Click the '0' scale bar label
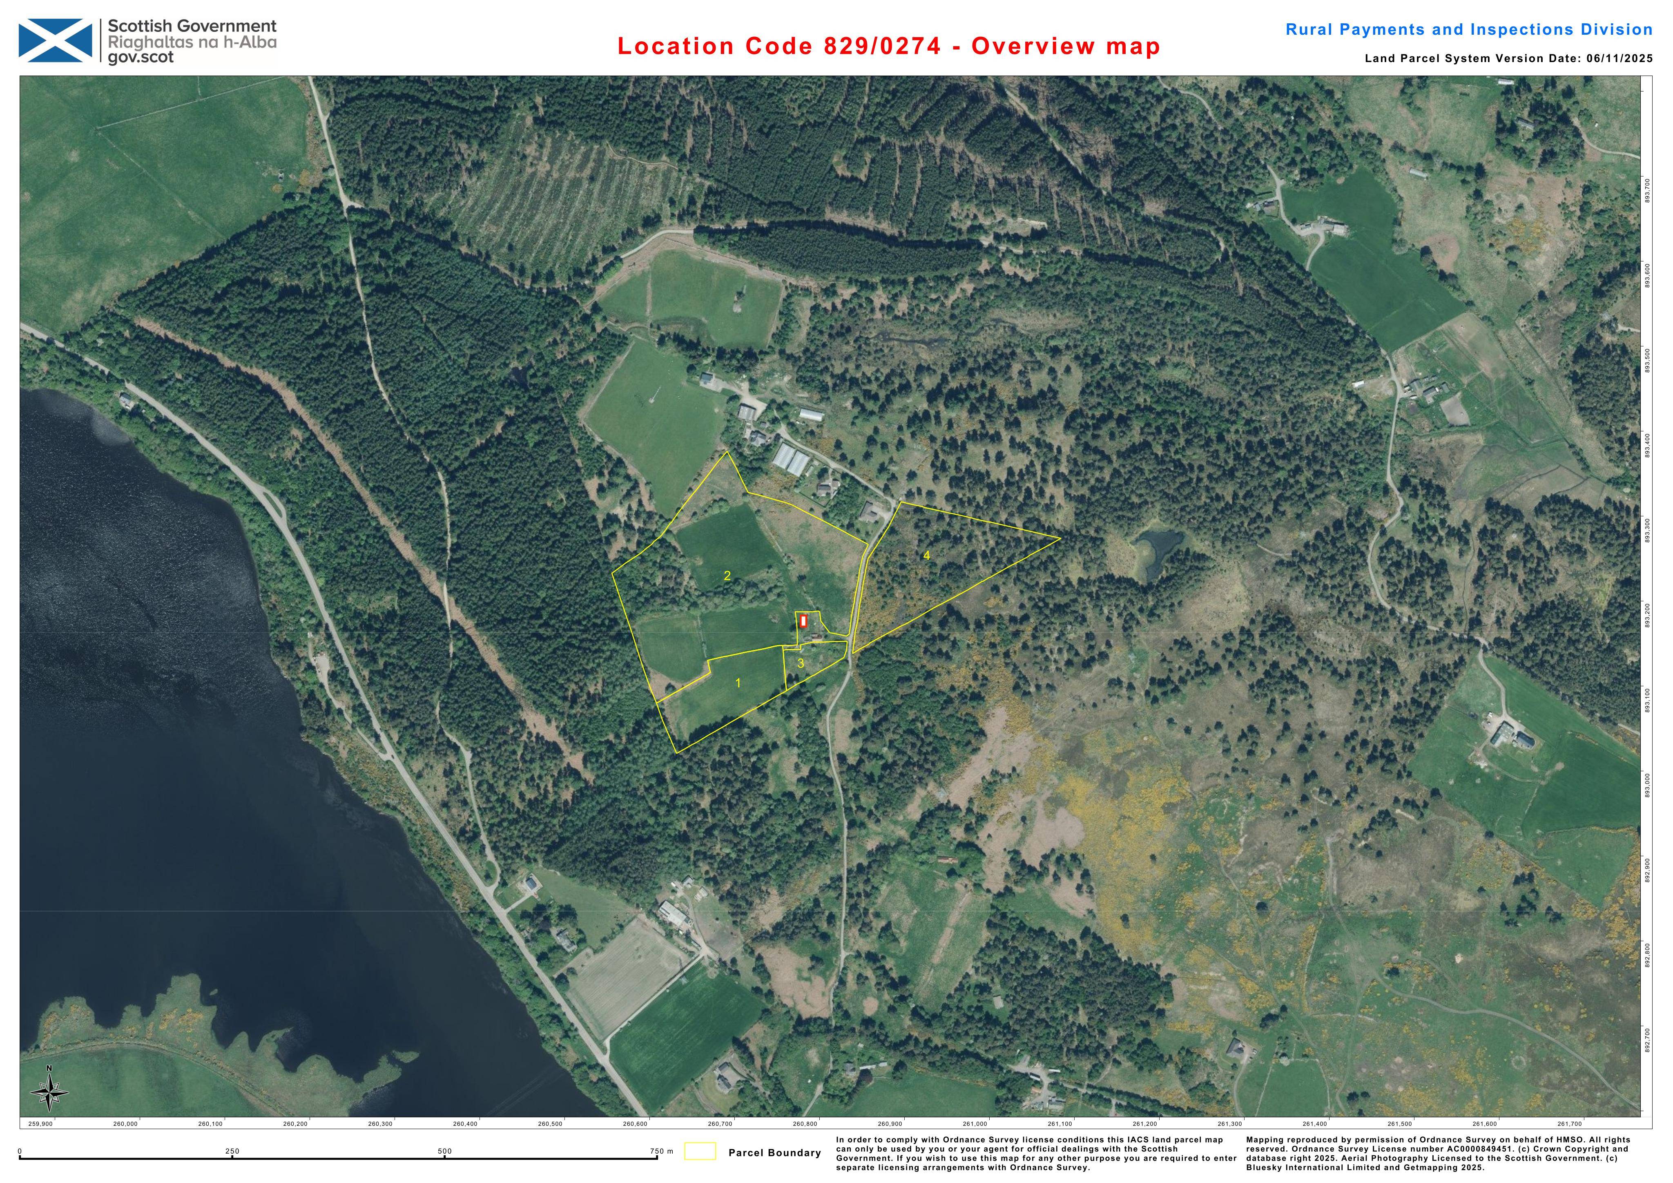 pyautogui.click(x=20, y=1152)
